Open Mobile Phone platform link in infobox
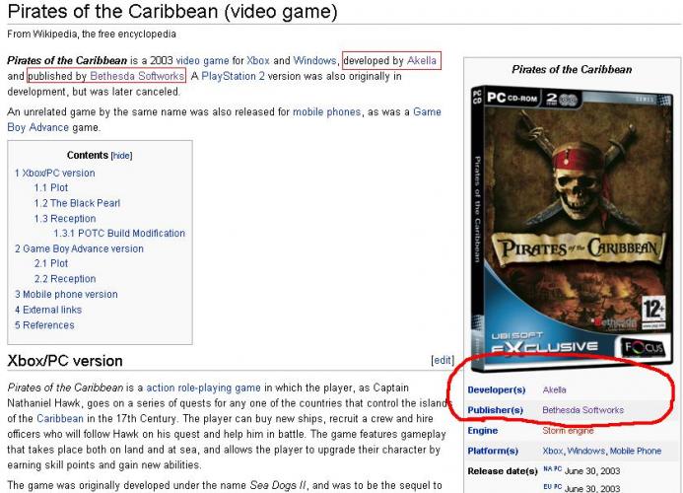 click(x=636, y=451)
